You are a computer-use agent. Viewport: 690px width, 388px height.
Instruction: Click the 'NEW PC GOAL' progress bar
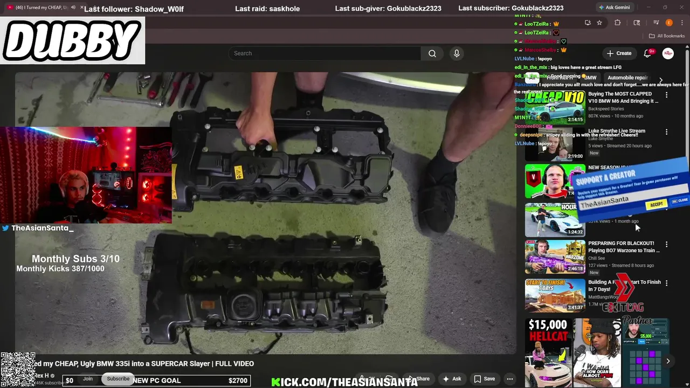coord(156,380)
